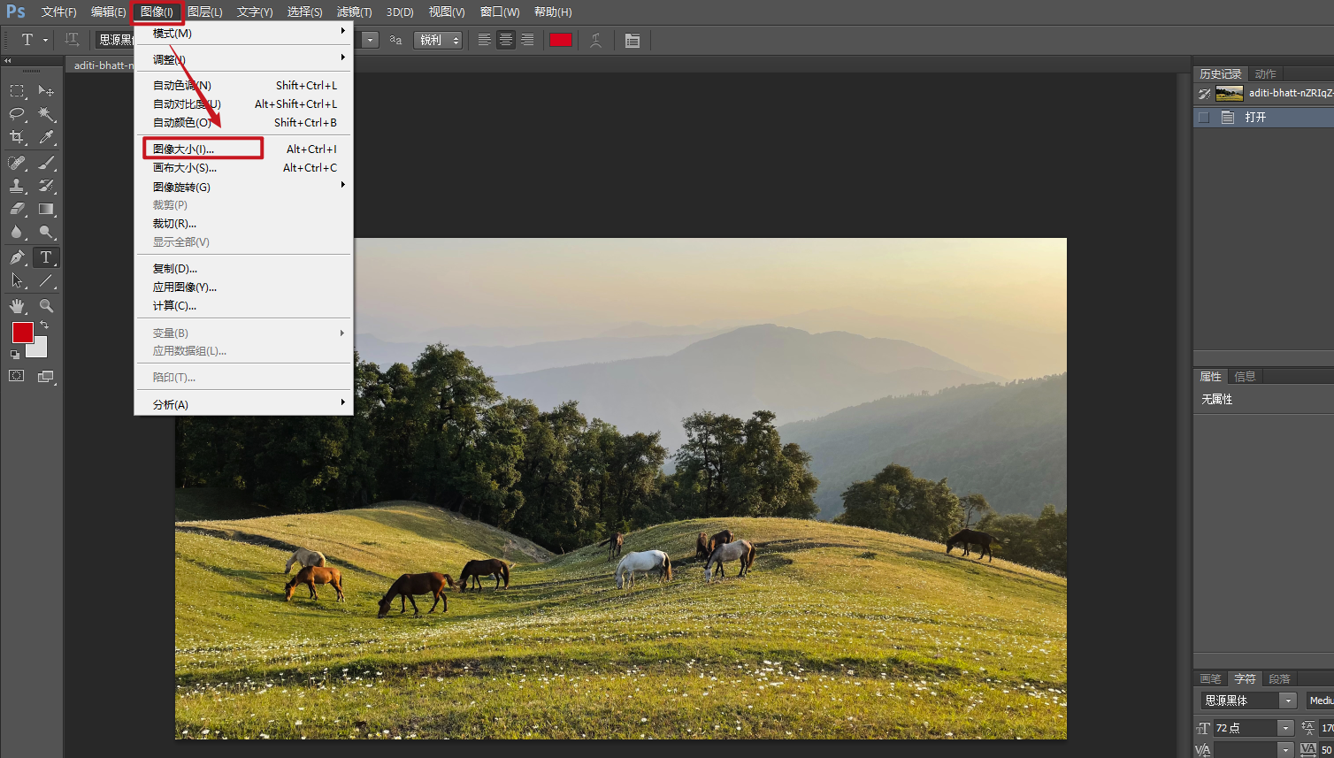Screen dimensions: 1334x758
Task: Open the warp text option icon
Action: click(596, 40)
